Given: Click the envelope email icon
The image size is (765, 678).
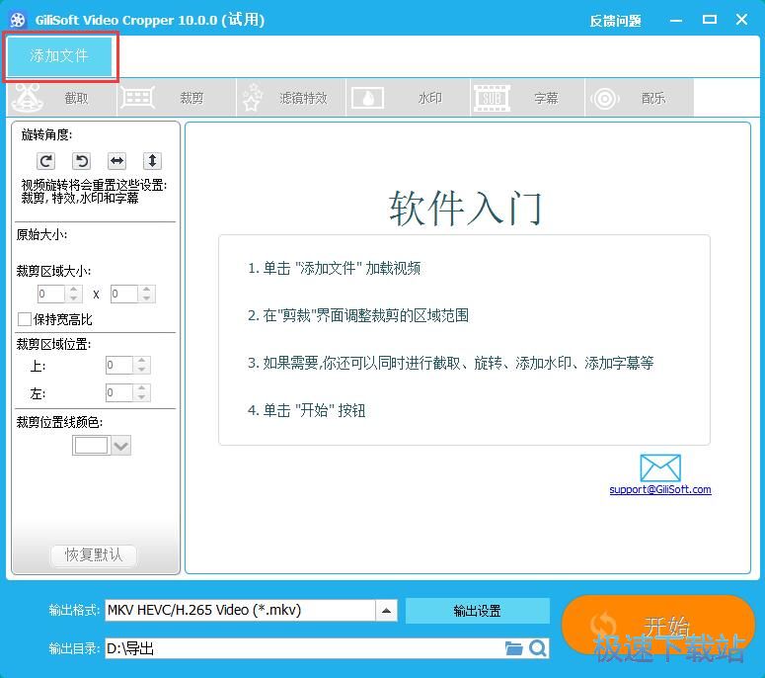Looking at the screenshot, I should 660,467.
